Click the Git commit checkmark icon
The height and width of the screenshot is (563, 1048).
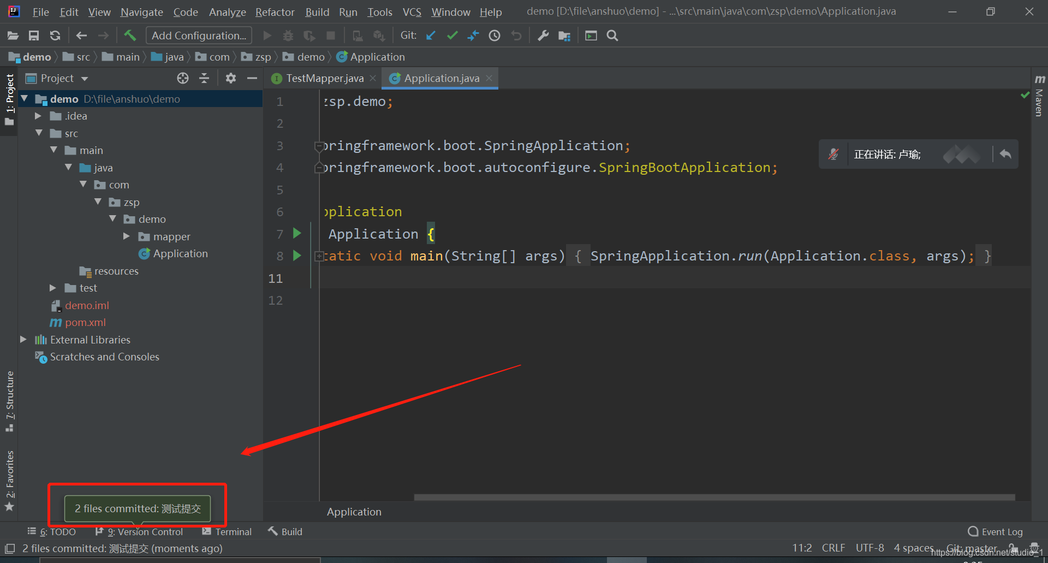coord(452,35)
